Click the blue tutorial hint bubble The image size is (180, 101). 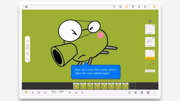[x=96, y=72]
